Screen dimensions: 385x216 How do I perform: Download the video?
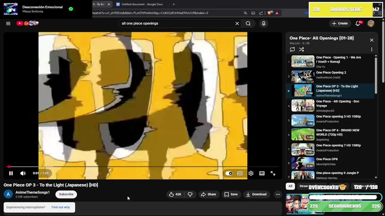[256, 194]
